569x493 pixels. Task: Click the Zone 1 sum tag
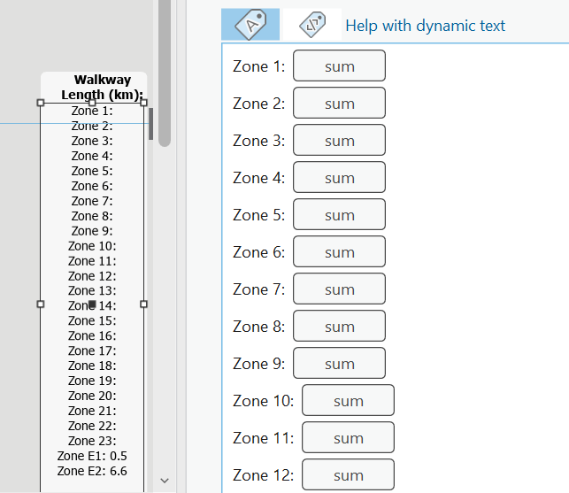[339, 65]
